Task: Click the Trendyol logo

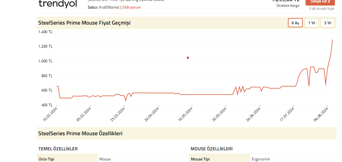Action: click(58, 4)
